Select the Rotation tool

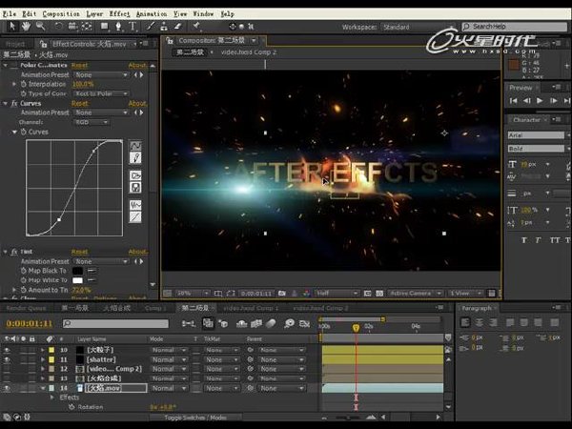pos(58,27)
